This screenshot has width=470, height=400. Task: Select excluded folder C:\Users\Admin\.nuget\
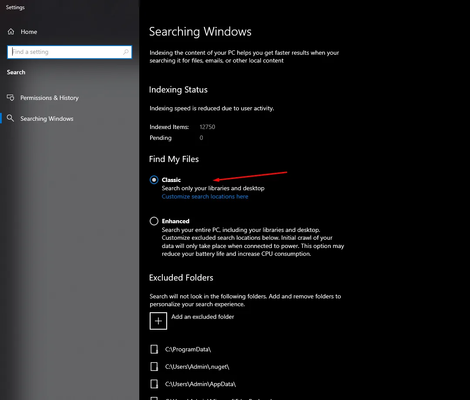click(x=197, y=367)
